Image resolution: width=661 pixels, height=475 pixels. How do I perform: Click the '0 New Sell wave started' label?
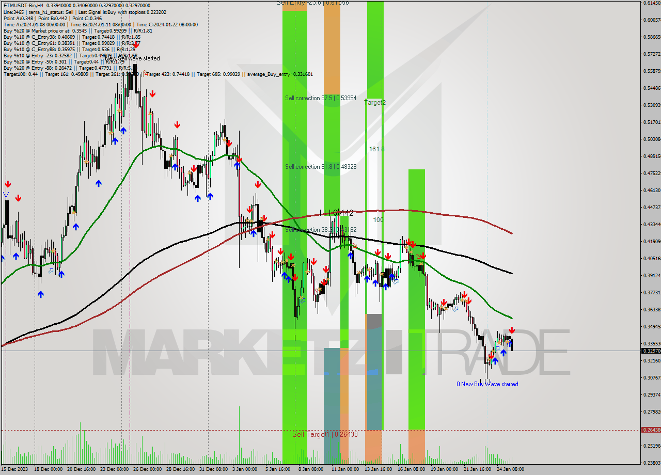pos(130,58)
